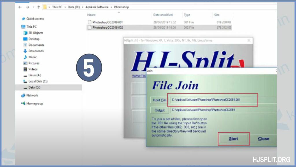Click the Close button in File Join
The height and width of the screenshot is (167, 296).
pos(264,139)
